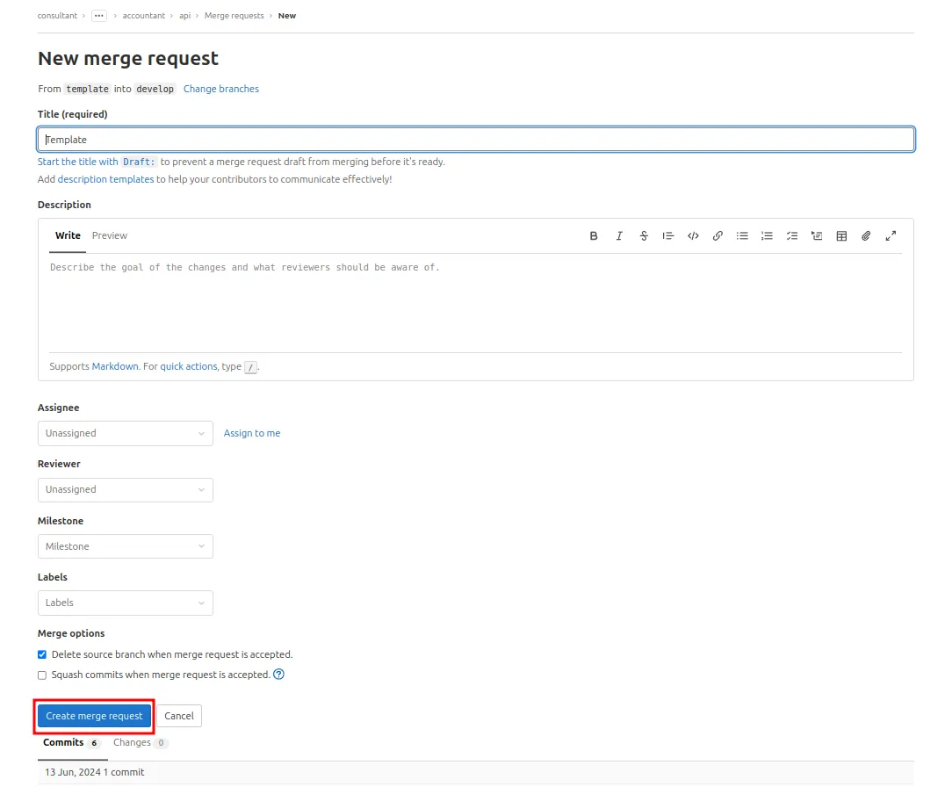
Task: Insert a quote block in description
Action: [667, 236]
